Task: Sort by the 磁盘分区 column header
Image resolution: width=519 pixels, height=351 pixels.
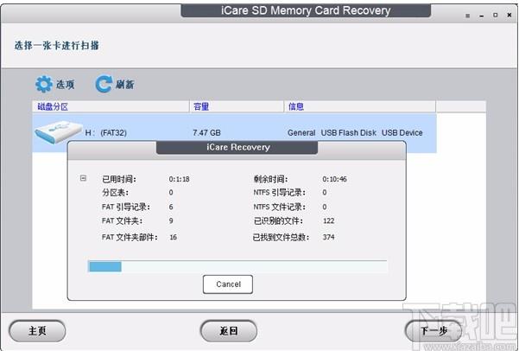Action: (x=111, y=106)
